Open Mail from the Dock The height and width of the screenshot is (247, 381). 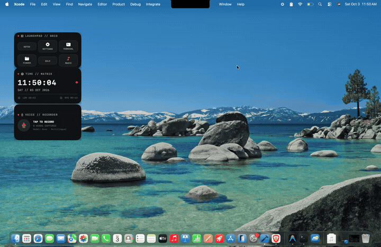pyautogui.click(x=61, y=239)
